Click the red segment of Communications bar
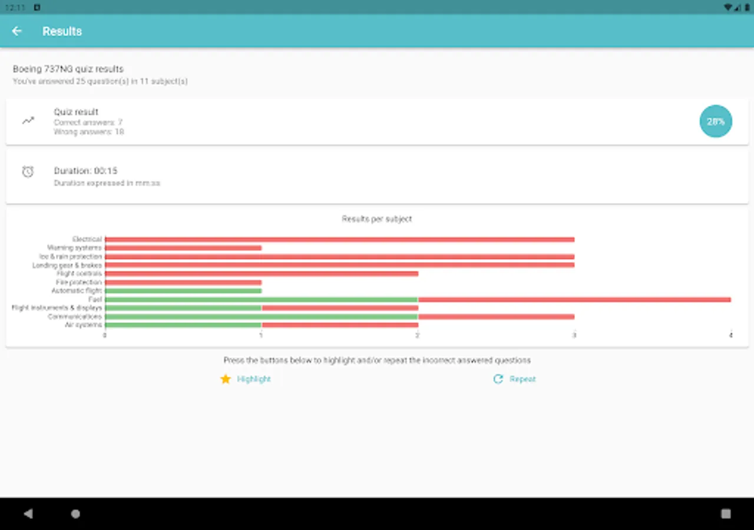The image size is (754, 530). tap(496, 316)
